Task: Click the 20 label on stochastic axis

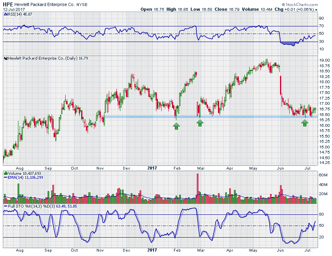Action: click(x=322, y=237)
